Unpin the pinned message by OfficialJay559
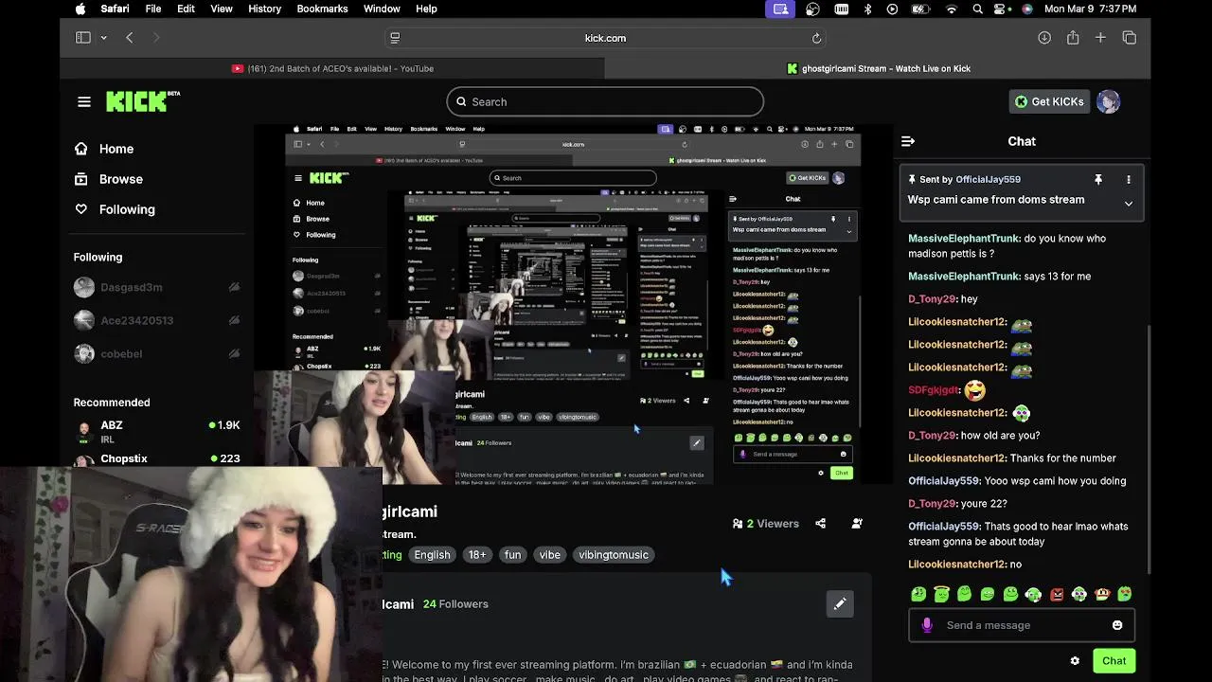 (x=1098, y=179)
